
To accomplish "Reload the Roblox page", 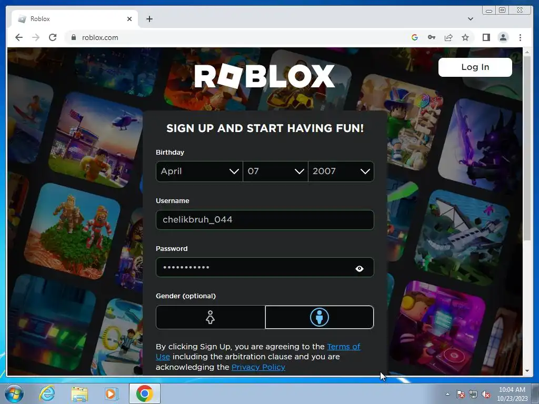I will point(53,37).
